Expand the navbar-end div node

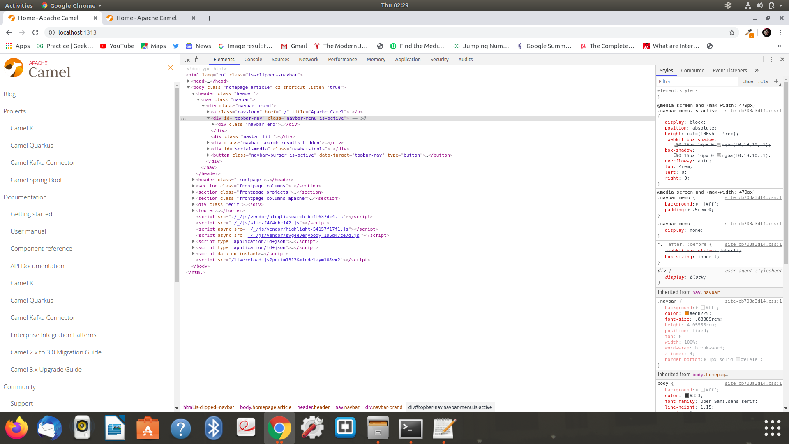[x=213, y=124]
